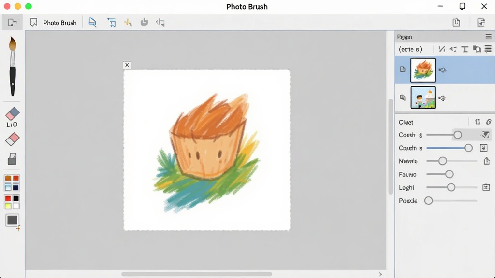
Task: Click the T text icon in the layers header row
Action: (x=465, y=49)
